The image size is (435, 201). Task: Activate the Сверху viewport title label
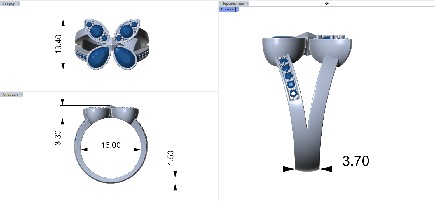click(8, 3)
